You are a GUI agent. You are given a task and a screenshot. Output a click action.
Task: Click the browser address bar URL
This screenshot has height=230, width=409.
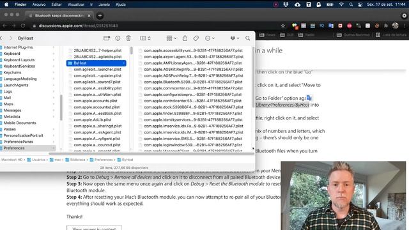tap(78, 26)
